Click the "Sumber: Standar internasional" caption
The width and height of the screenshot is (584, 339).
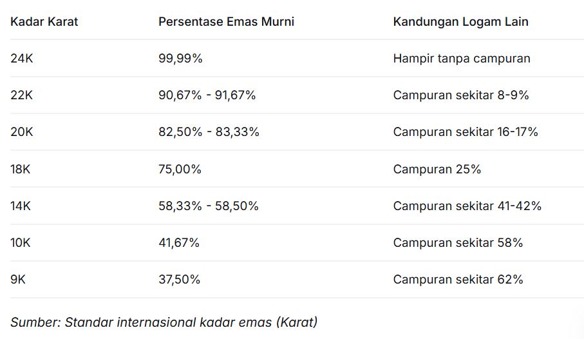point(164,322)
